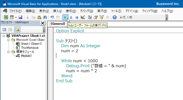The width and height of the screenshot is (183, 100).
Task: Click the Paste clipboard icon
Action: coord(39,17)
